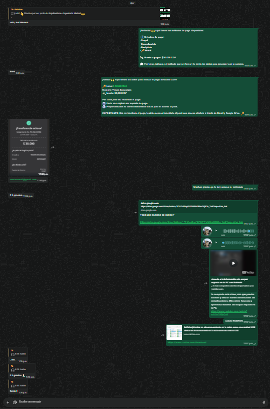The image size is (270, 409).
Task: Click the $ 30.000 amount on receipt
Action: tap(29, 144)
